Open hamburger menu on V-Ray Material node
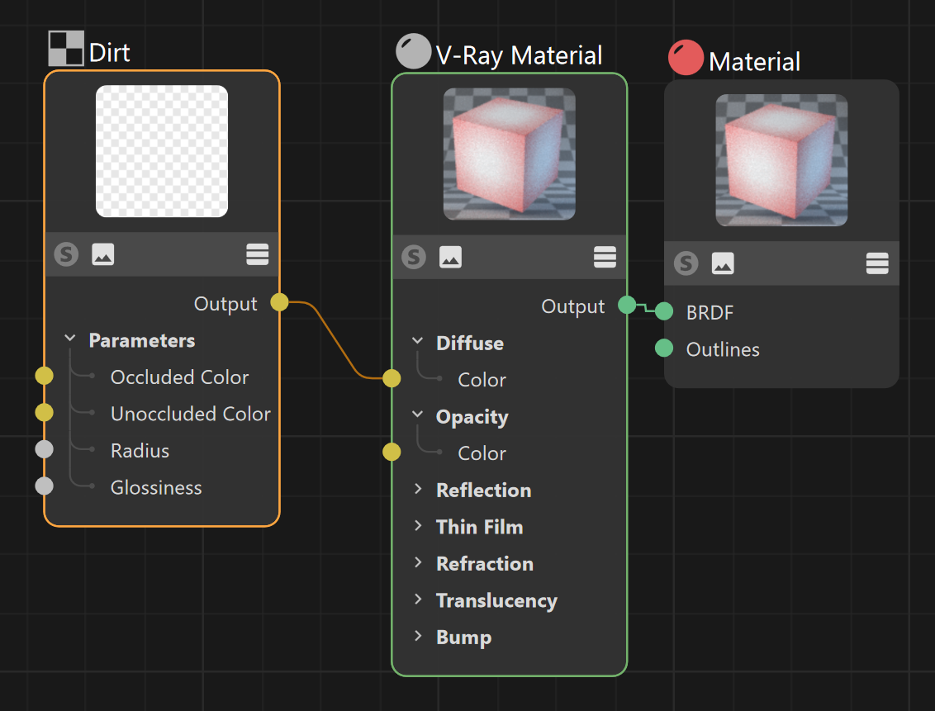The width and height of the screenshot is (935, 711). [605, 258]
